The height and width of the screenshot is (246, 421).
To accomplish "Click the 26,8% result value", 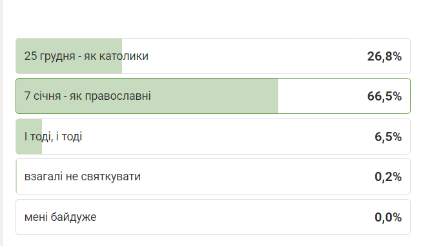I will (384, 57).
